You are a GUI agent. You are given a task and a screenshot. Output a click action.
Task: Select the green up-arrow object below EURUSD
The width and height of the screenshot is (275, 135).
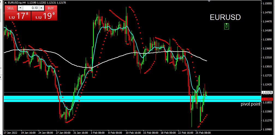(x=227, y=26)
